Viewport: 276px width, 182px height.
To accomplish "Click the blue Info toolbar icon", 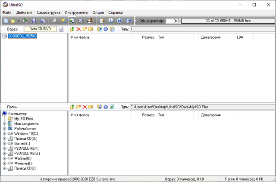I will tap(111, 21).
